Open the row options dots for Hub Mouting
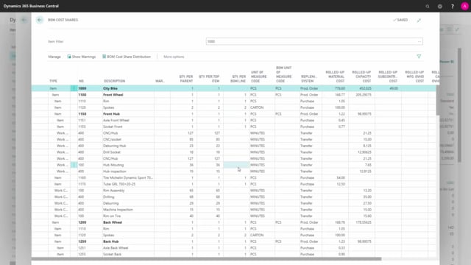The image size is (471, 265). tap(74, 165)
